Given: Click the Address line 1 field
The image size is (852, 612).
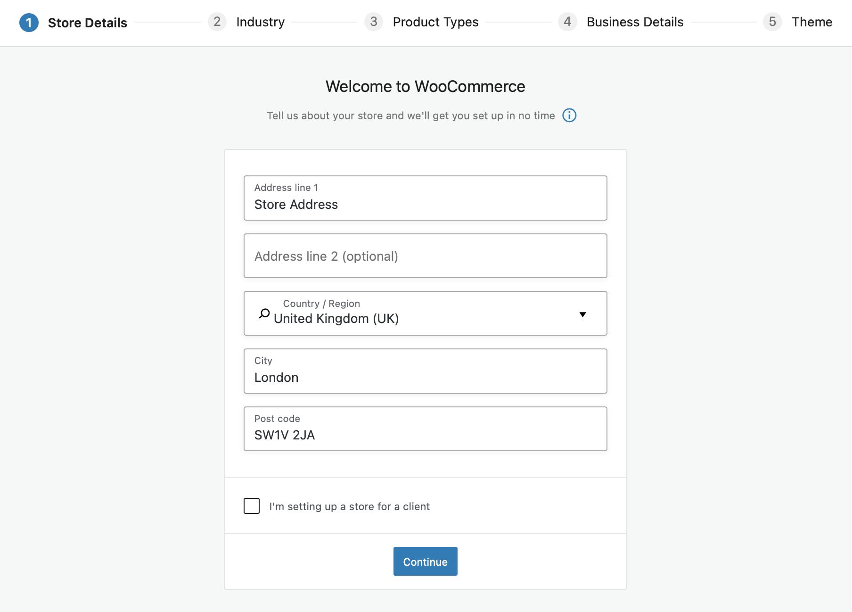Looking at the screenshot, I should point(425,204).
